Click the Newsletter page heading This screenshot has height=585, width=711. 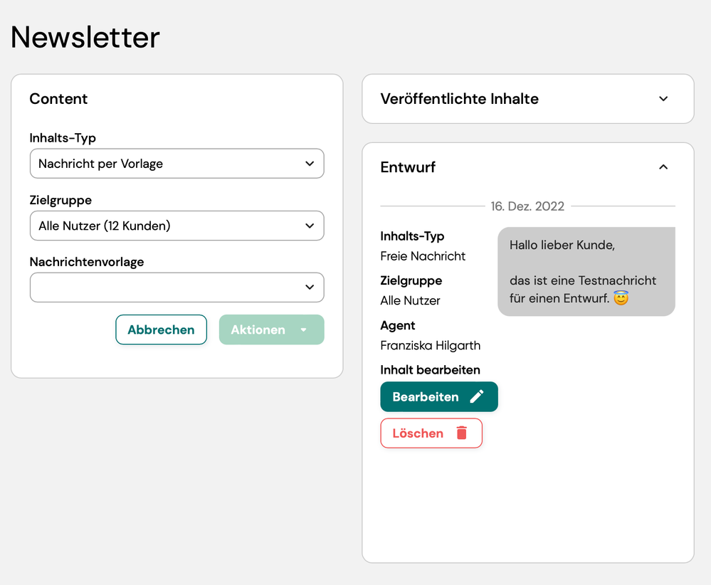pos(85,37)
